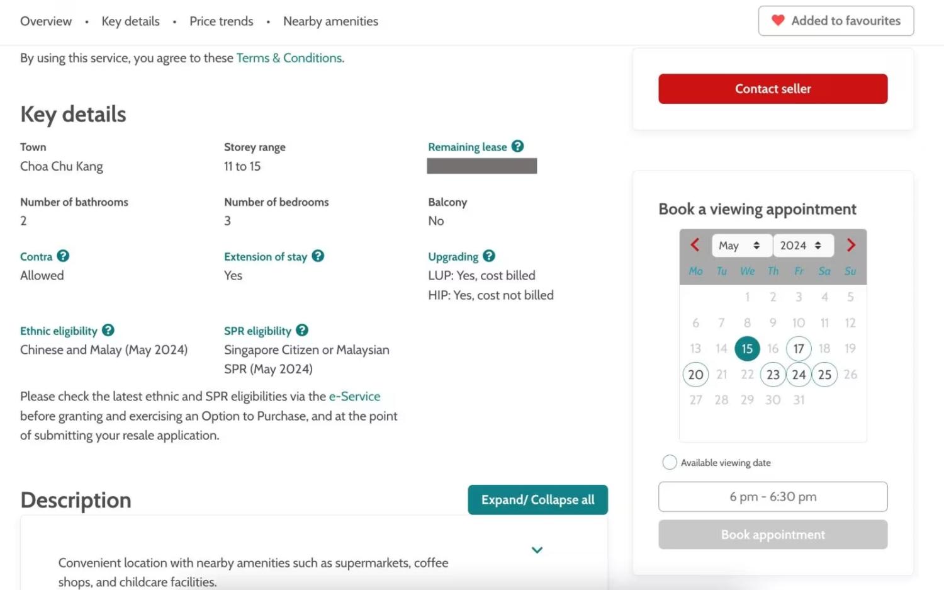Open the Contra help tooltip icon
Image resolution: width=944 pixels, height=590 pixels.
(63, 256)
